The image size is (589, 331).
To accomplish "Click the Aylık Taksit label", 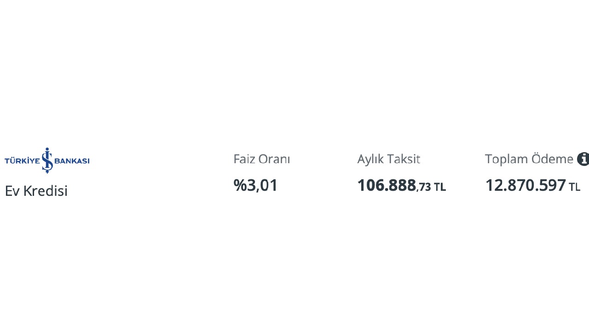I will point(388,159).
